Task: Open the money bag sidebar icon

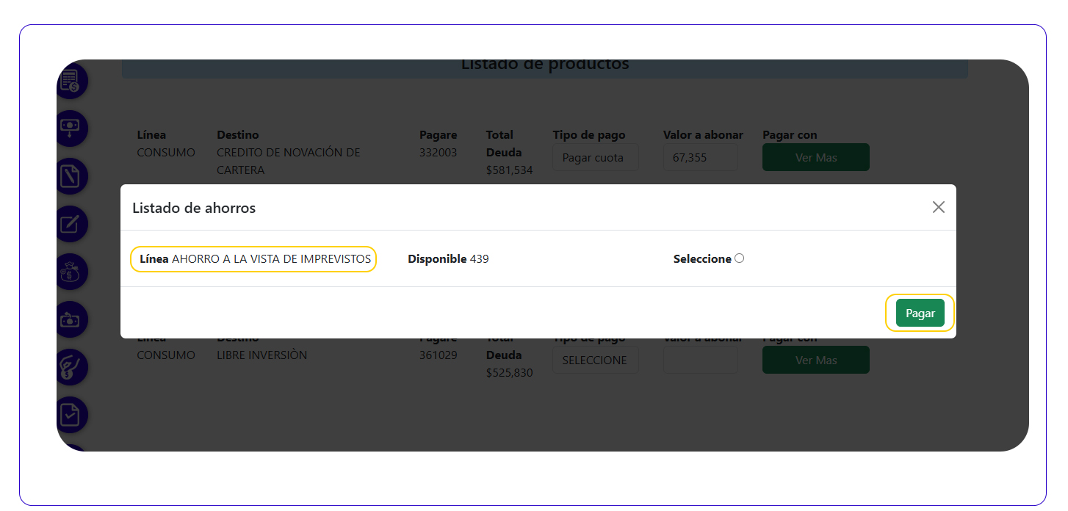Action: [x=71, y=272]
